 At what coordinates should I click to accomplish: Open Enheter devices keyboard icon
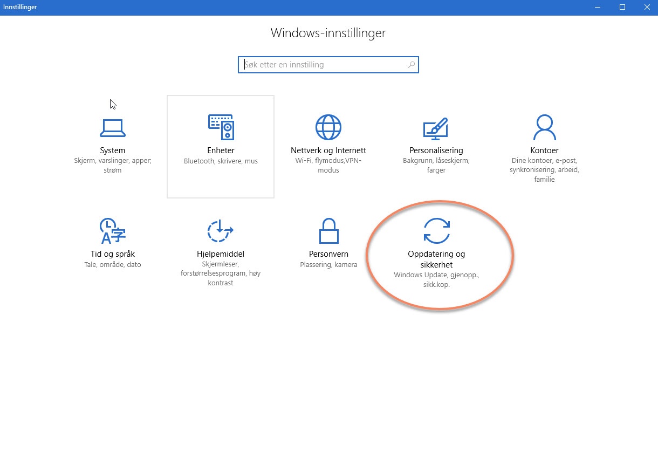pyautogui.click(x=221, y=127)
